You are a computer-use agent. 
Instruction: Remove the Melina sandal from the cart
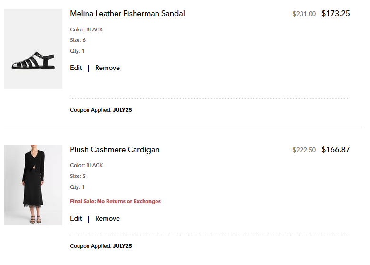tap(107, 68)
